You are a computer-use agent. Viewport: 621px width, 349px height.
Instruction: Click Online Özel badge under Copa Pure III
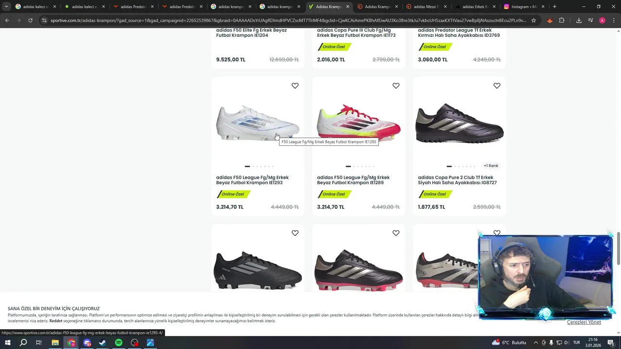point(334,47)
